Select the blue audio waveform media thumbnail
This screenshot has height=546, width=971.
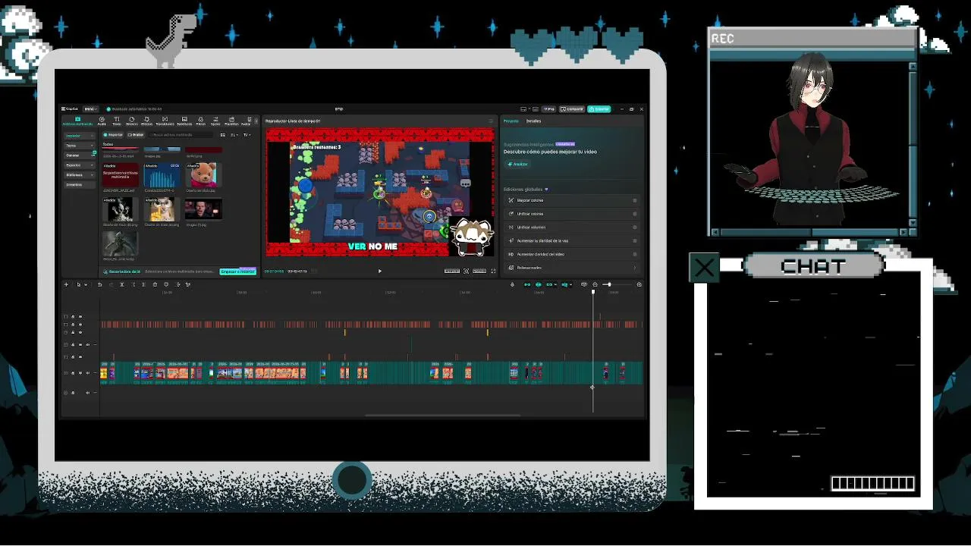[162, 176]
